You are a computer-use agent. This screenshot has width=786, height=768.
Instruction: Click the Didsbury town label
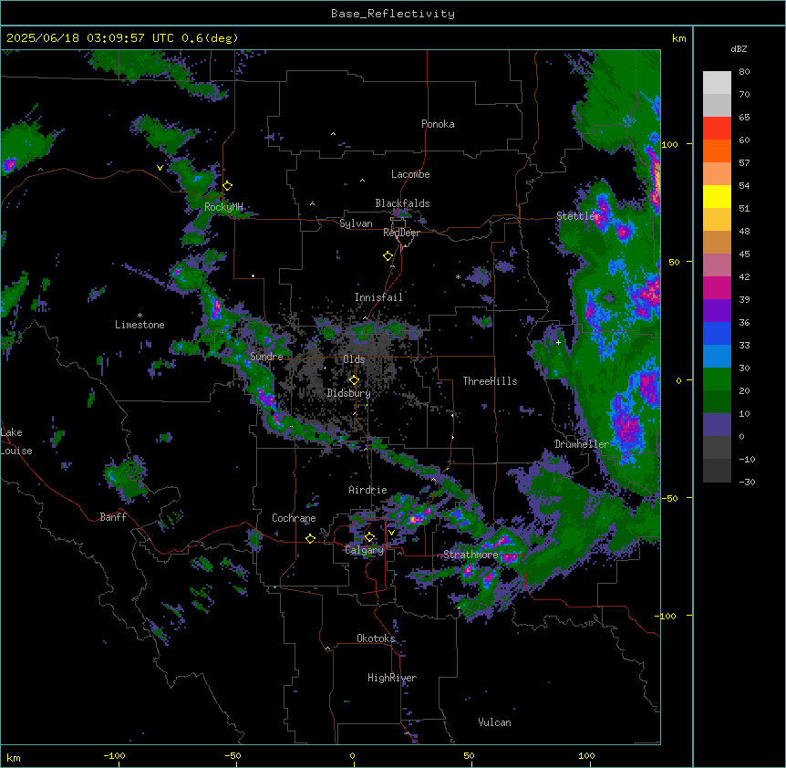click(349, 393)
